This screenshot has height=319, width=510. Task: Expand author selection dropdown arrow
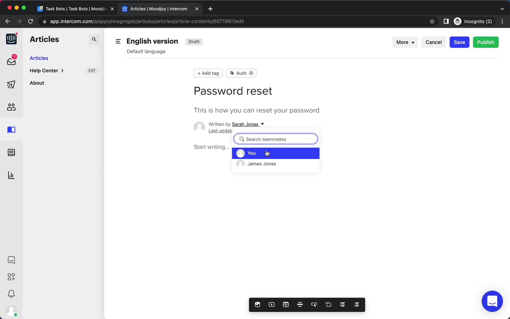pos(263,124)
